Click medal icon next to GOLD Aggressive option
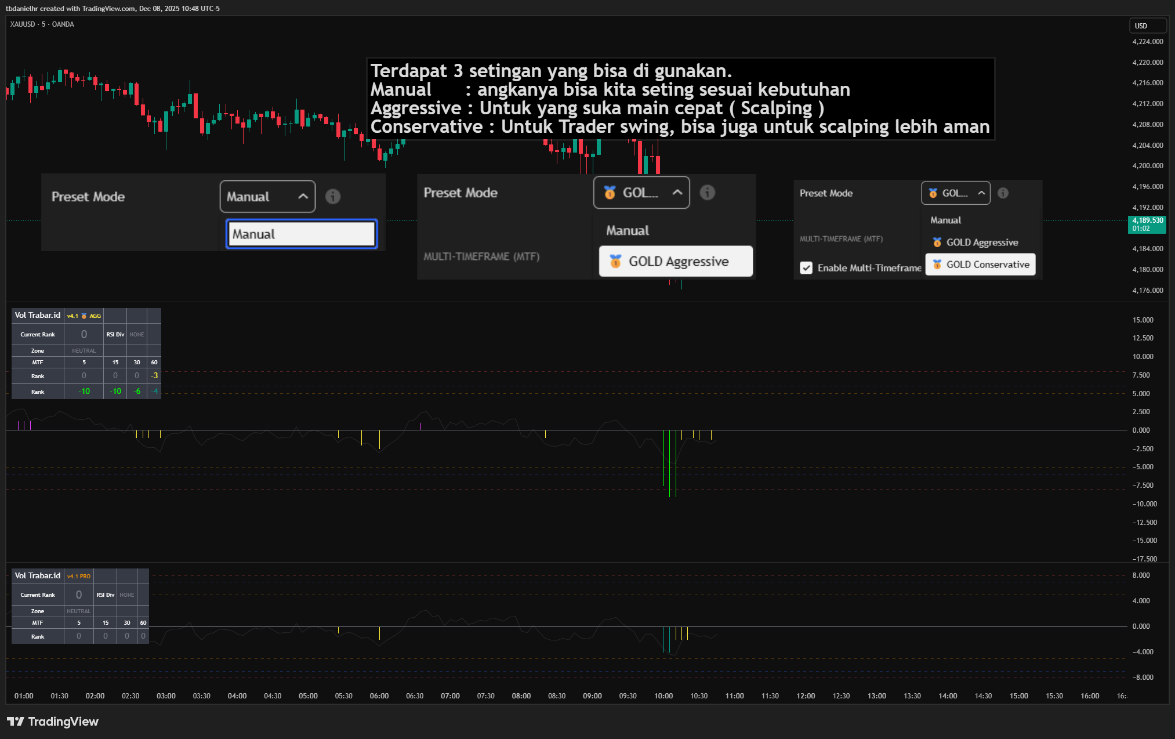Viewport: 1175px width, 739px height. click(615, 261)
